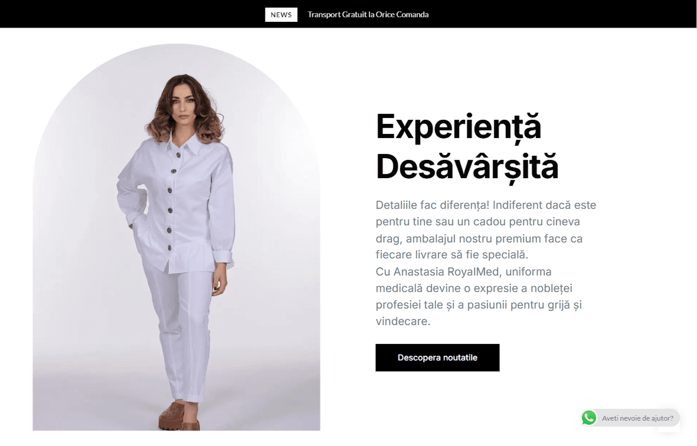Click the paragraph starting "Detaliile fac diferența!"

[x=486, y=229]
